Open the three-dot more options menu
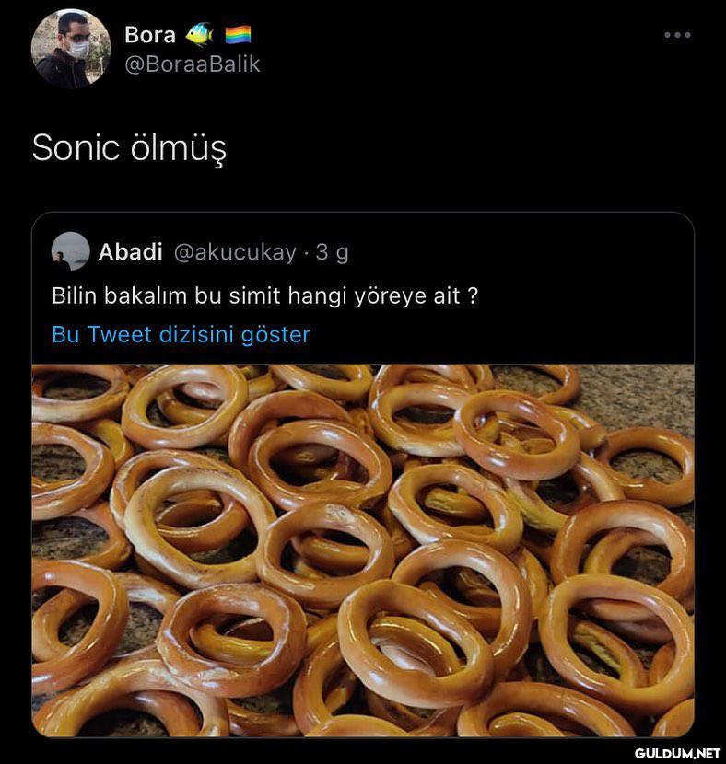 point(677,35)
